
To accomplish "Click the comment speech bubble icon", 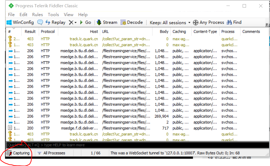I will [x=40, y=22].
